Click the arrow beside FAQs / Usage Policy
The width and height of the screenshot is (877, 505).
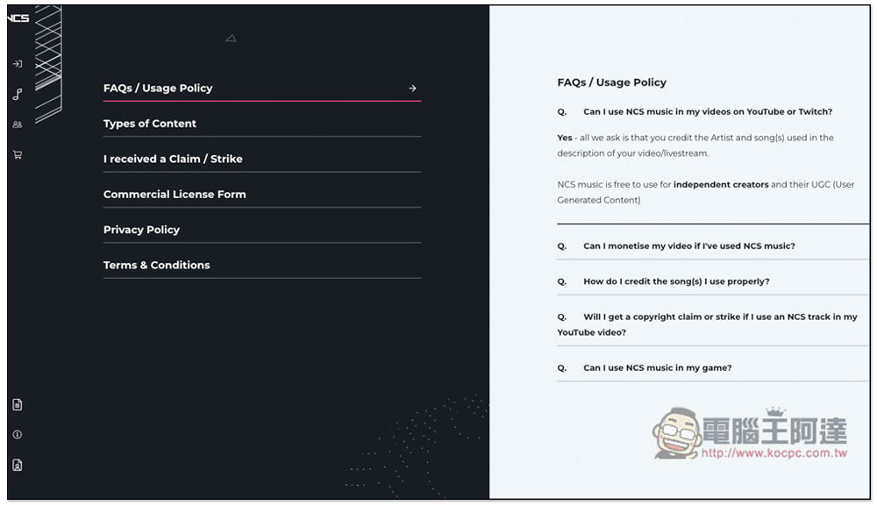(x=412, y=89)
